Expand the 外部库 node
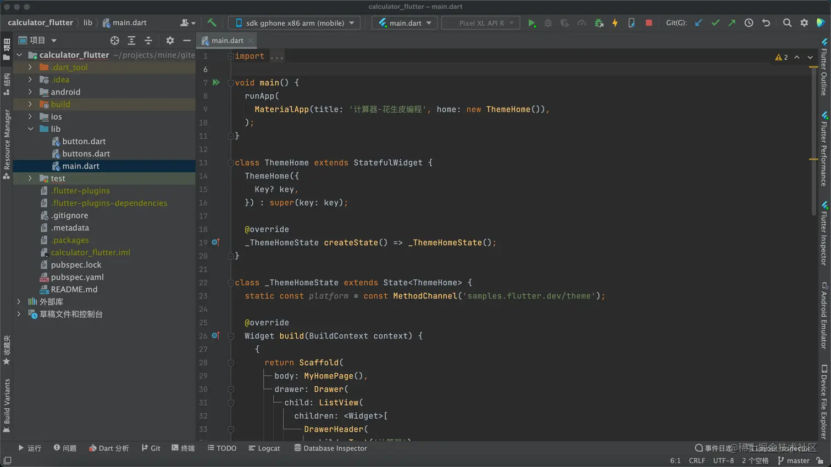 point(19,302)
